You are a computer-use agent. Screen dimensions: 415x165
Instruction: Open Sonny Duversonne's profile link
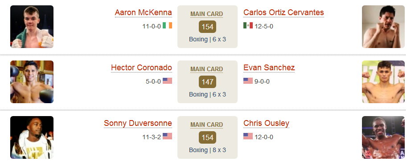click(138, 123)
